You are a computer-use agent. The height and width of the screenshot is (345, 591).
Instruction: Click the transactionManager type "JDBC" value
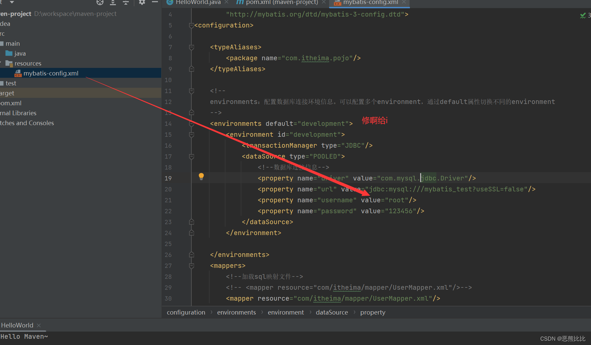point(353,145)
